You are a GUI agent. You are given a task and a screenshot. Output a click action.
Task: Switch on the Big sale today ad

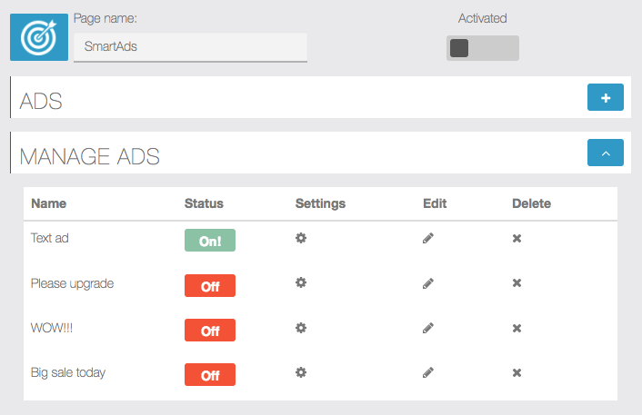pos(210,374)
